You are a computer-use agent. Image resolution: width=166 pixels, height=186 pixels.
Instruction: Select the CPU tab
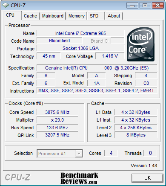click(12, 15)
